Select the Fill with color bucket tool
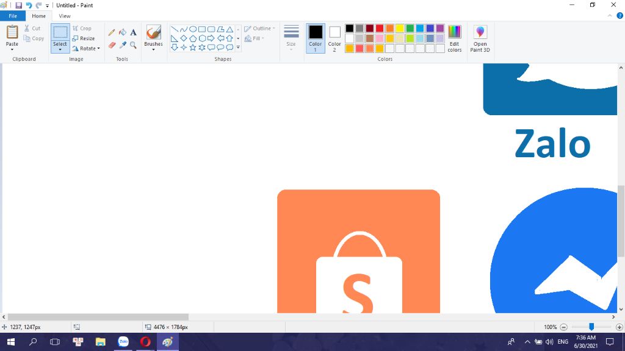 tap(123, 33)
